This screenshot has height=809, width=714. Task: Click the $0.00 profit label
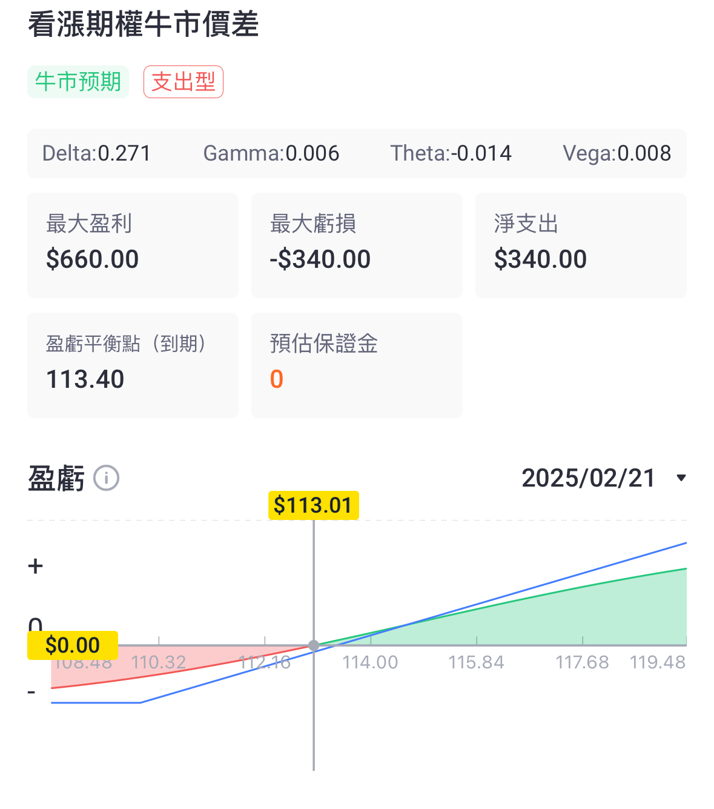[x=73, y=645]
